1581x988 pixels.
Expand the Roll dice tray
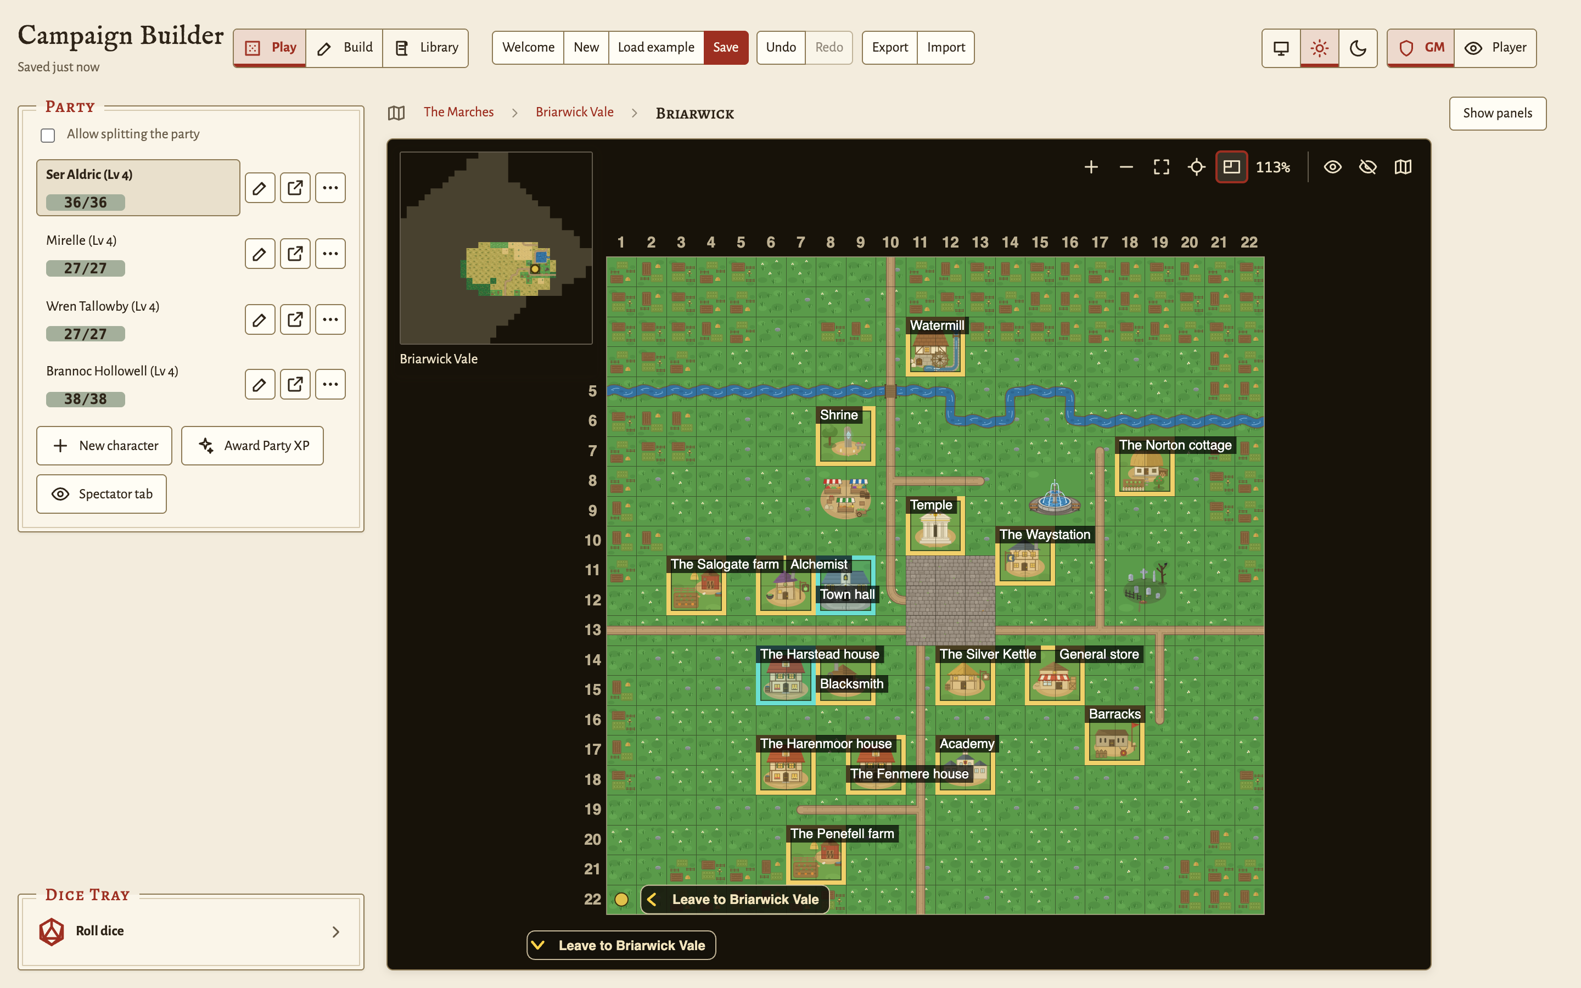[191, 931]
